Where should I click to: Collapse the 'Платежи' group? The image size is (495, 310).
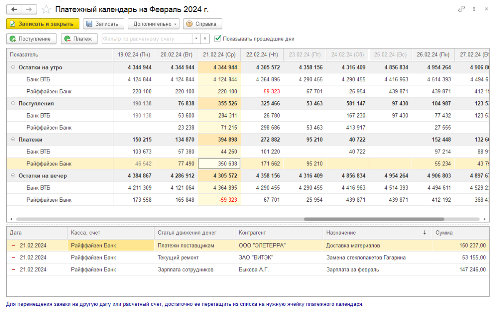coord(13,140)
